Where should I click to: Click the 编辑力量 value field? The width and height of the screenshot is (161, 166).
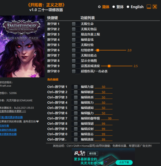[104, 87]
